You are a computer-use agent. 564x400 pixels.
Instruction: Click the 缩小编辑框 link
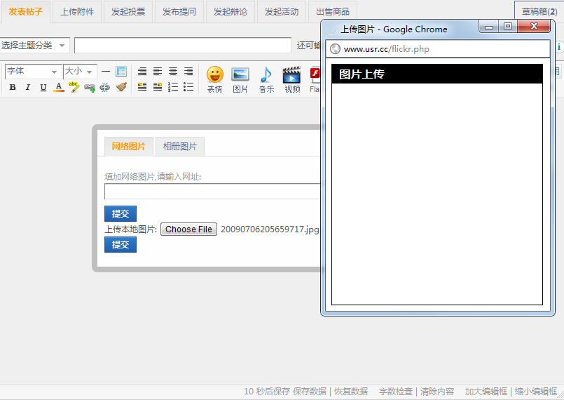[536, 392]
